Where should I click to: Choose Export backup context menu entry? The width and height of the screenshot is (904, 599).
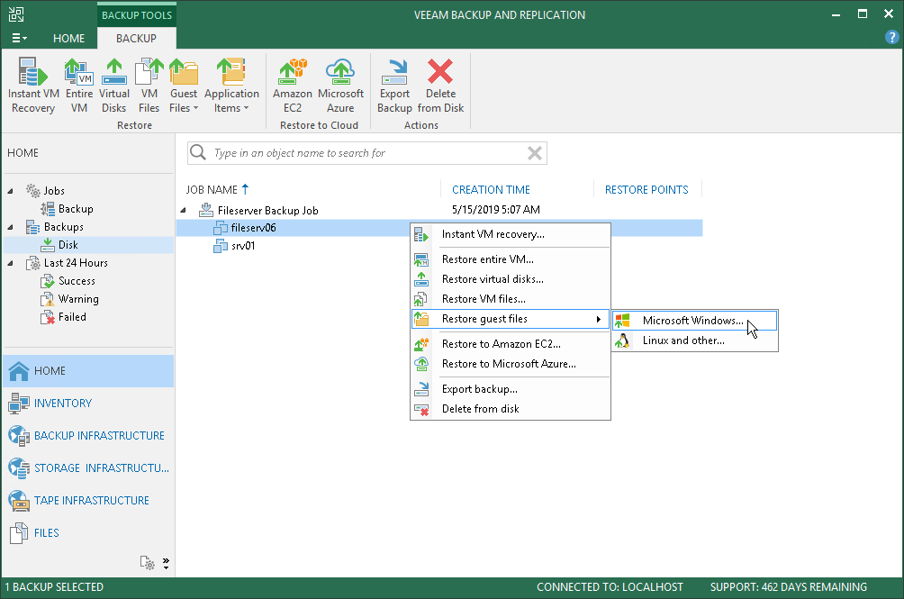[x=511, y=389]
